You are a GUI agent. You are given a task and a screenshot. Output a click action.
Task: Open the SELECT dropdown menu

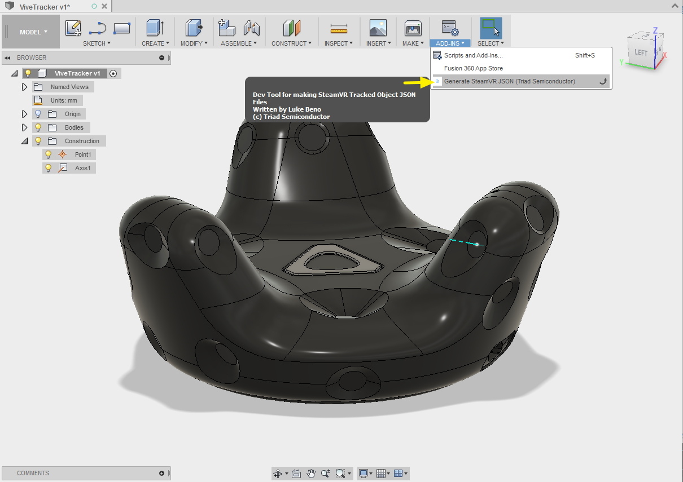tap(491, 43)
